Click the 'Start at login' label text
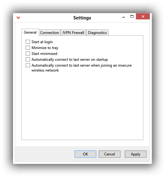Screen dimensions: 165x177 point(42,42)
